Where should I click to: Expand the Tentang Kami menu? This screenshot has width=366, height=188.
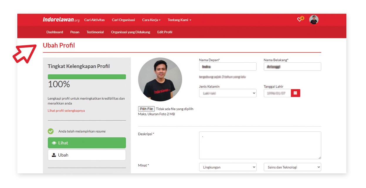[x=179, y=20]
